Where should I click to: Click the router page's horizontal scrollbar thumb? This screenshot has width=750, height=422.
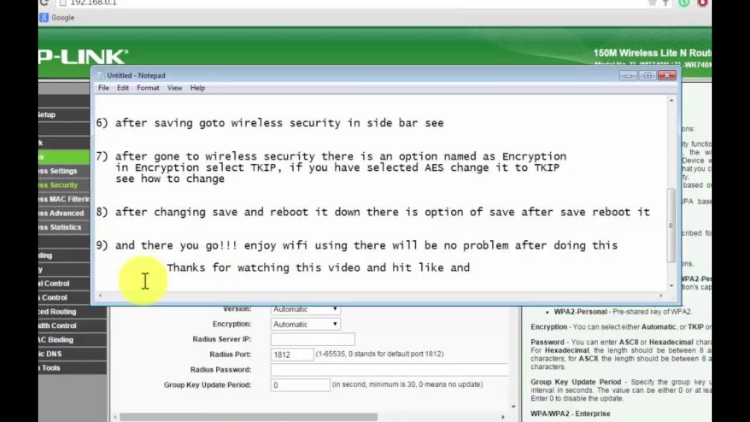pos(248,417)
